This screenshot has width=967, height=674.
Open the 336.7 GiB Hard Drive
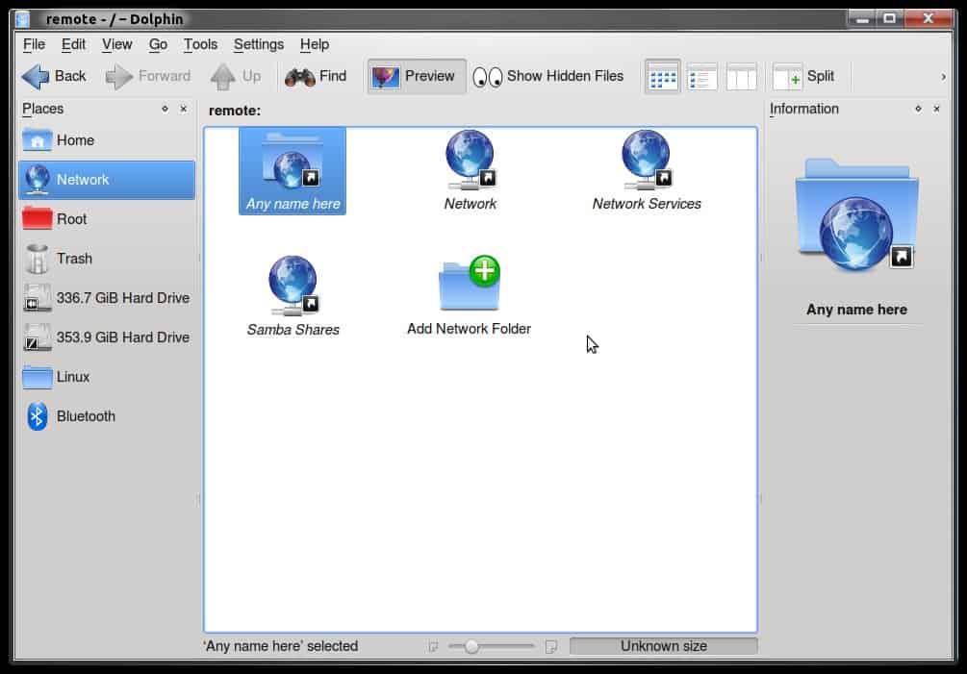pyautogui.click(x=107, y=298)
